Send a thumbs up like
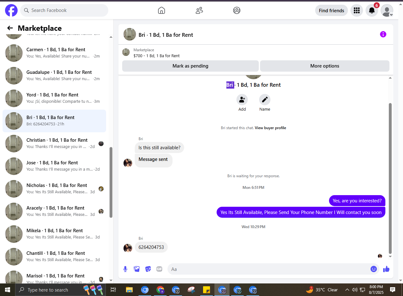403x296 pixels. [386, 269]
